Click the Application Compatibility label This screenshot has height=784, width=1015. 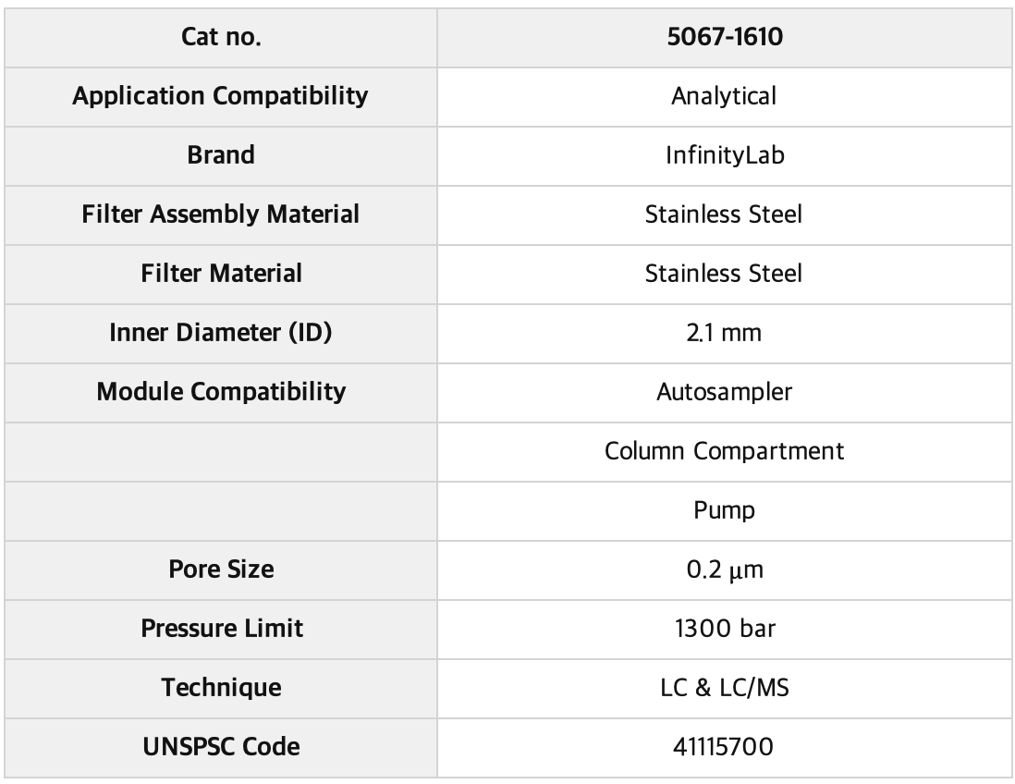(220, 96)
